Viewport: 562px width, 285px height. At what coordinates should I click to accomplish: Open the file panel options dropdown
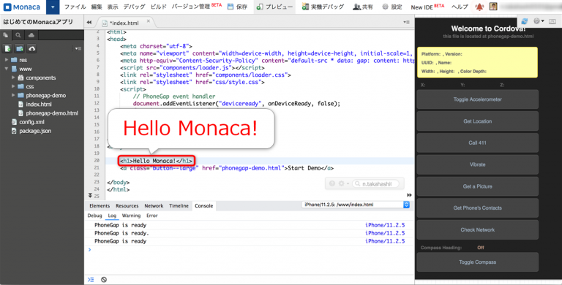(78, 48)
